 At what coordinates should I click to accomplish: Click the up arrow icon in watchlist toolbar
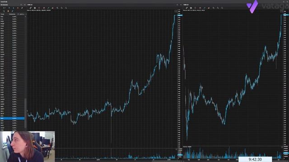pos(9,8)
